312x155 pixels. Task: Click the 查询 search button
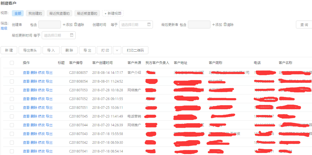pos(304,25)
